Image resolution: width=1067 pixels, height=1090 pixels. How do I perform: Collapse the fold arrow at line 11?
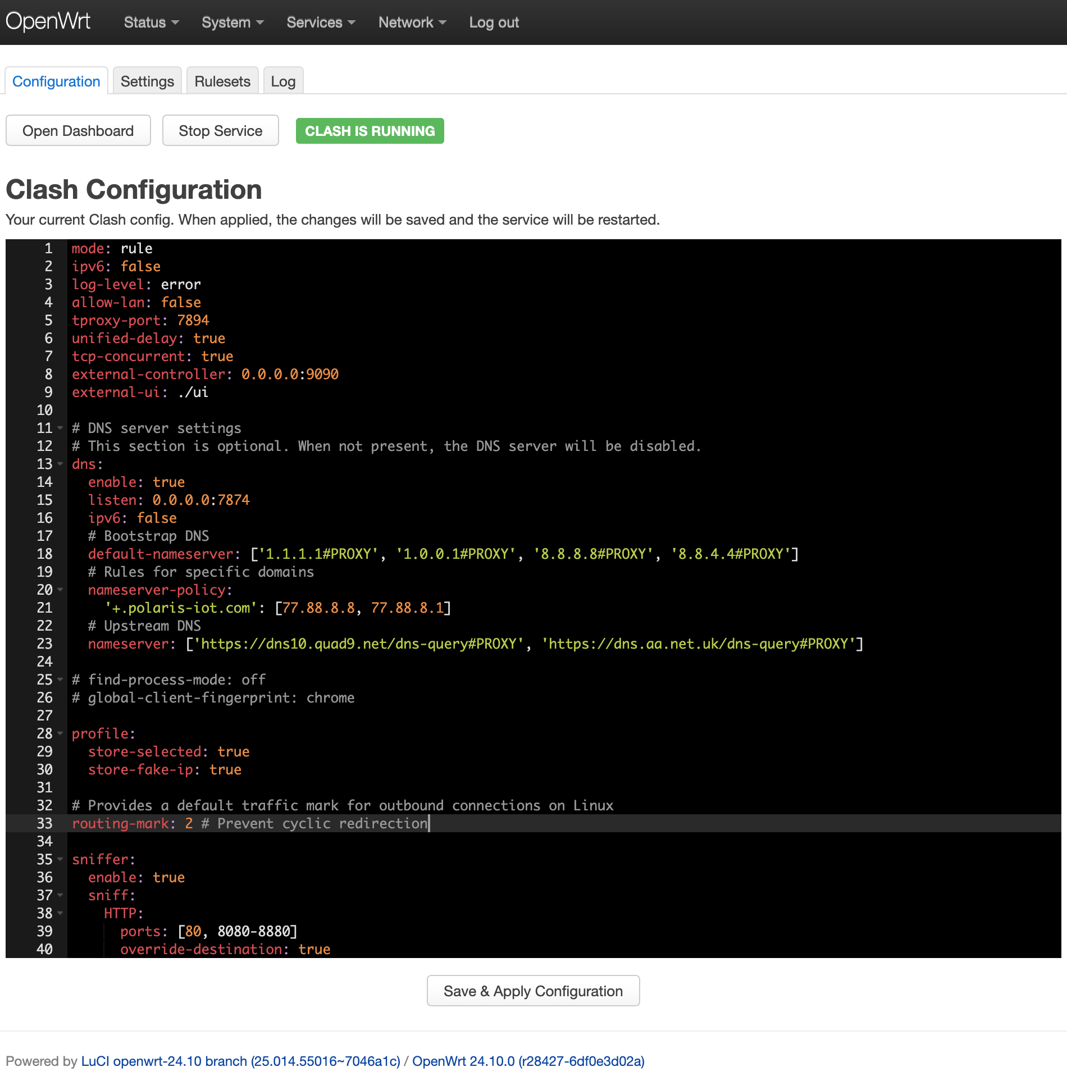[x=60, y=428]
